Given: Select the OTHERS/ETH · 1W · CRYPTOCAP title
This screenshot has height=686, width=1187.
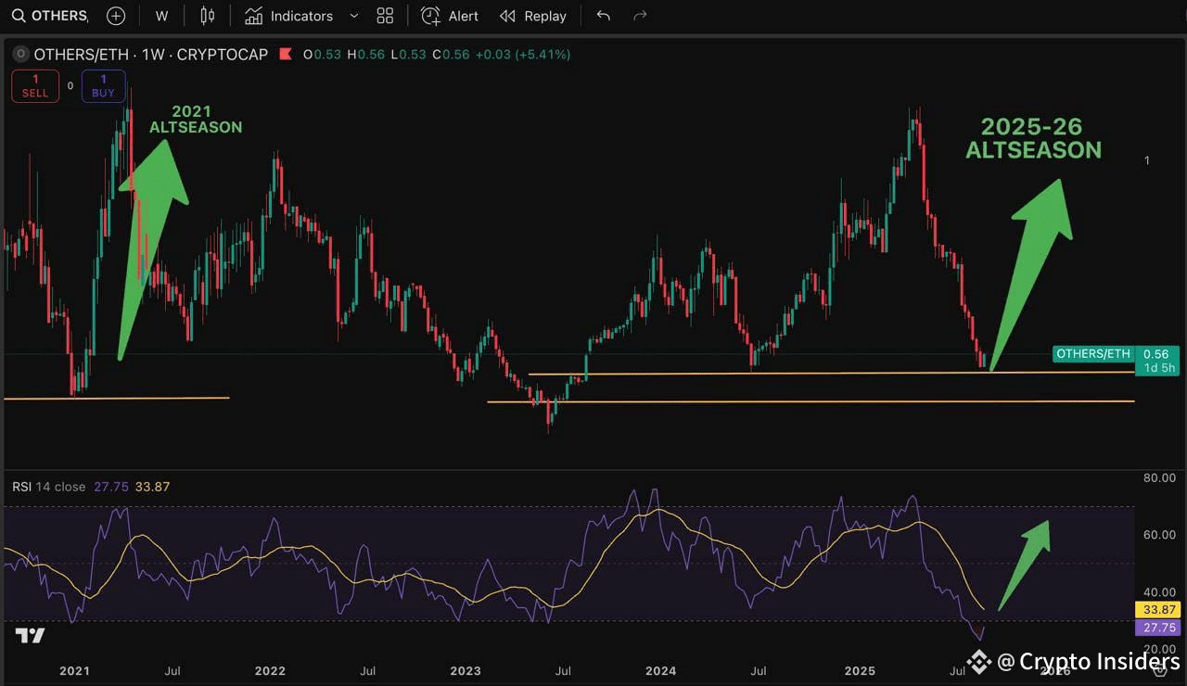Looking at the screenshot, I should point(151,55).
